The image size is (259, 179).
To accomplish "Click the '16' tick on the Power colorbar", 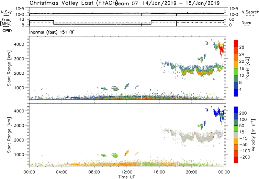I will [242, 68].
